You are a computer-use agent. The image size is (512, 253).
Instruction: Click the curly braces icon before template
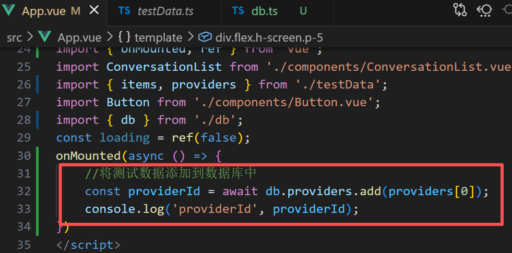coord(124,37)
